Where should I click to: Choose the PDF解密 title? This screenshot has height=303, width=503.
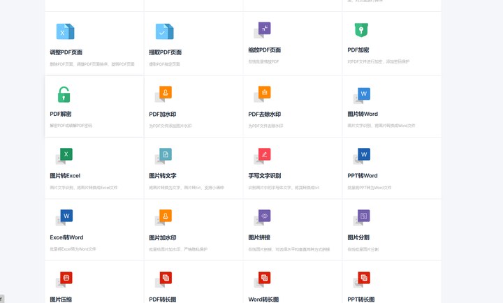pos(61,114)
